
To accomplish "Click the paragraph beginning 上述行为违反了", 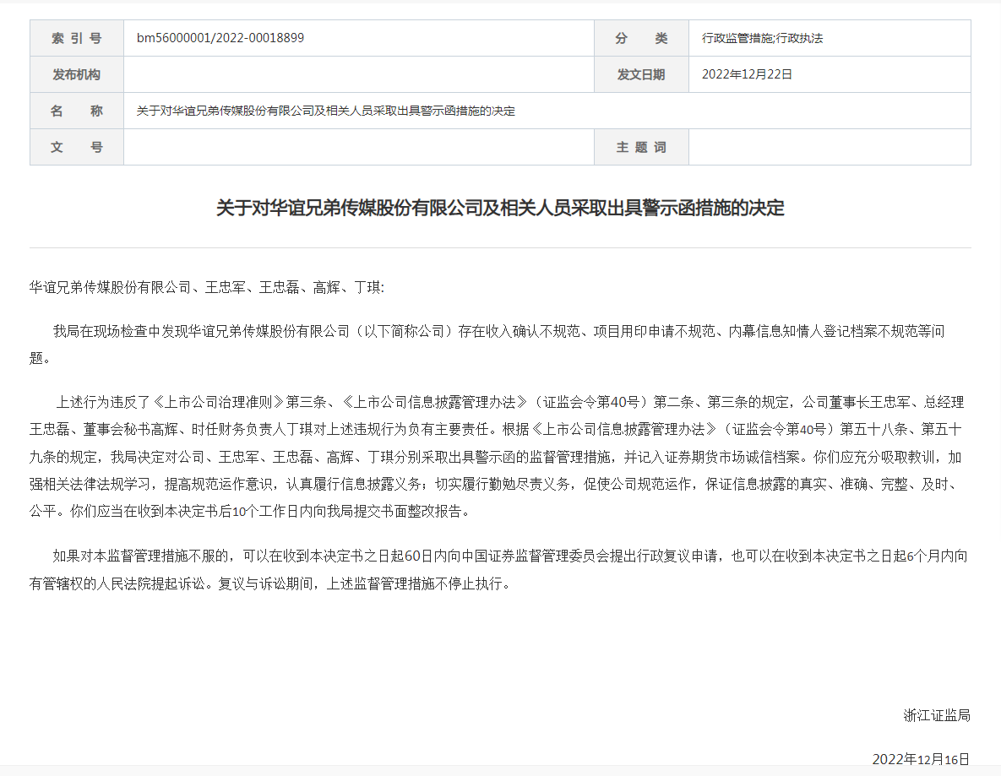I will [498, 457].
